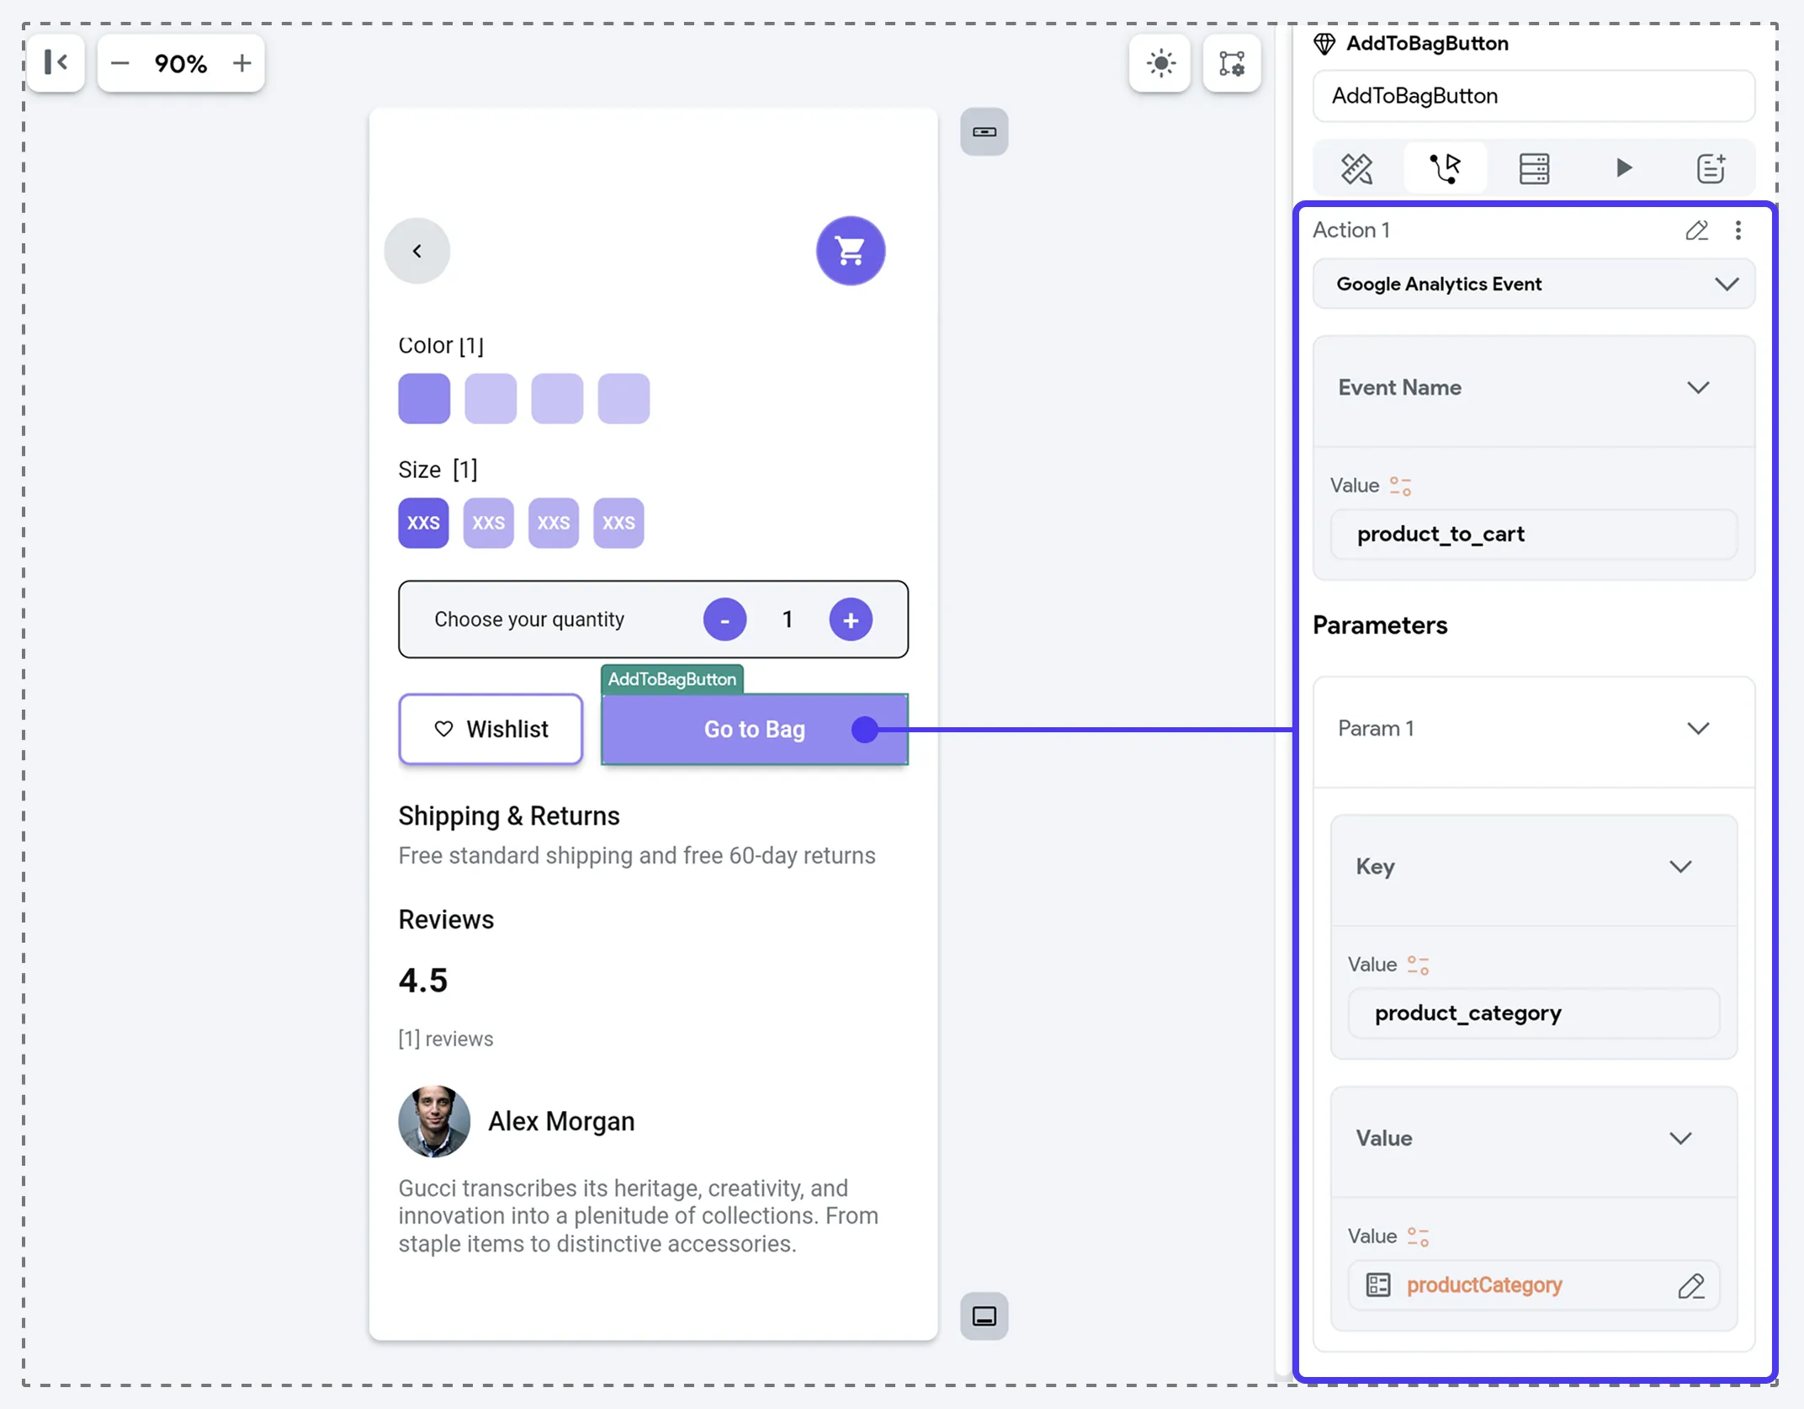Collapse the Param 1 section
1804x1409 pixels.
(1698, 729)
